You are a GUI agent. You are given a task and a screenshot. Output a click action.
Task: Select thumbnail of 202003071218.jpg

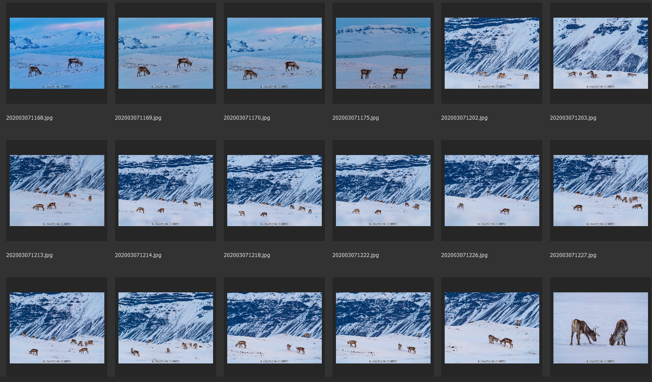275,190
